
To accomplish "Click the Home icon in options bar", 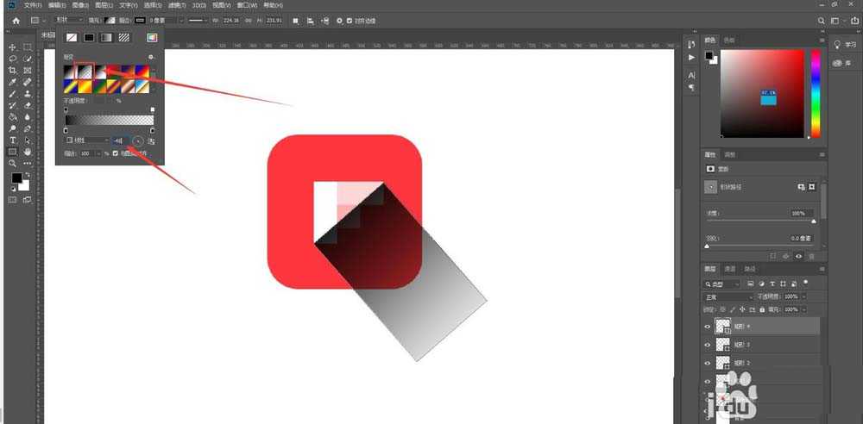I will (15, 20).
